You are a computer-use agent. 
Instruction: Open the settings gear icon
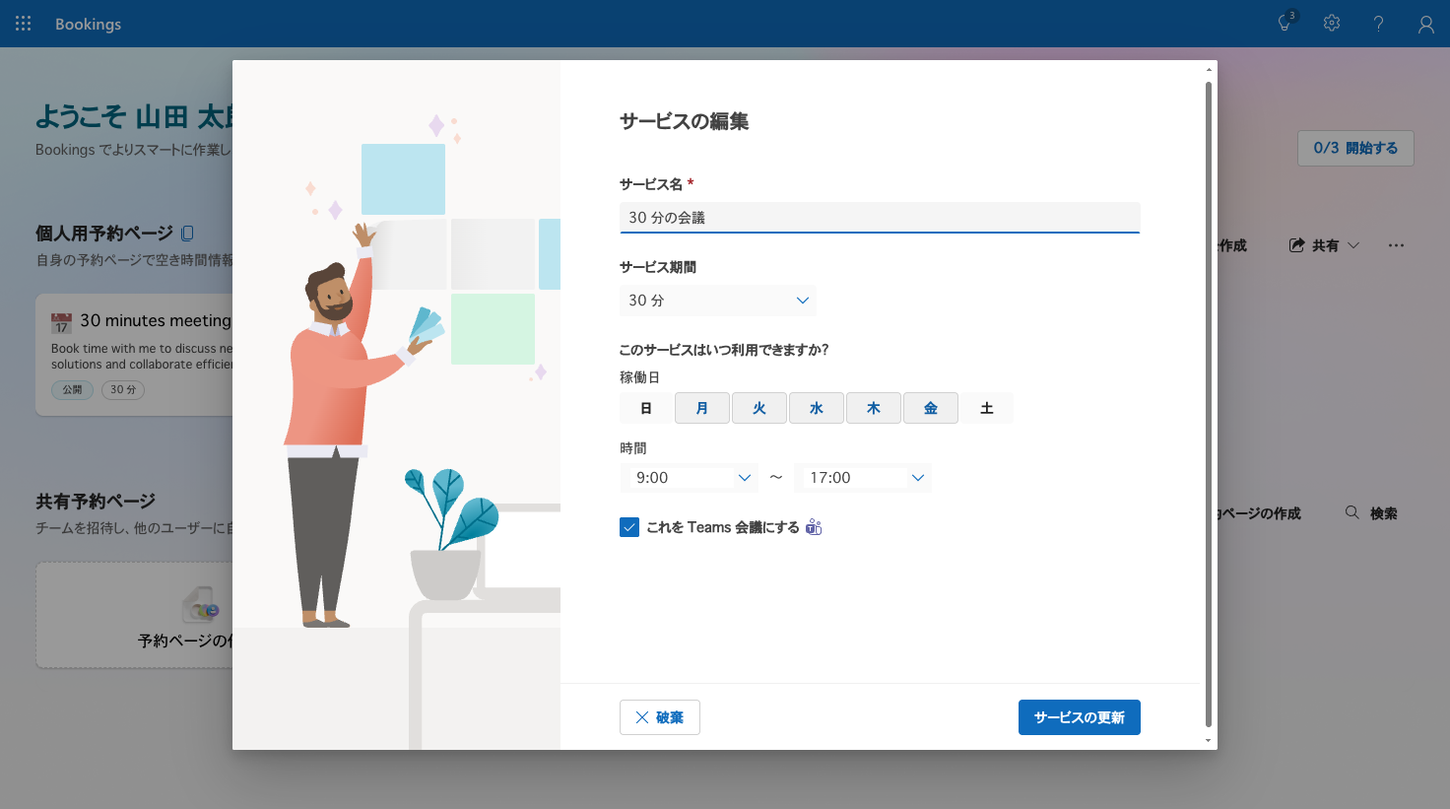[1332, 23]
